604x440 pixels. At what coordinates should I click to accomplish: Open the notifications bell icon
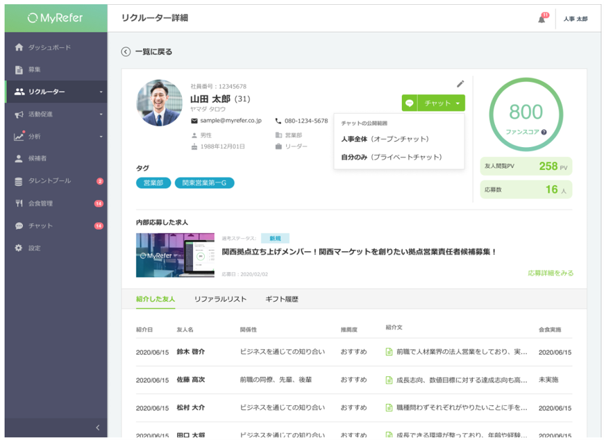[x=542, y=19]
